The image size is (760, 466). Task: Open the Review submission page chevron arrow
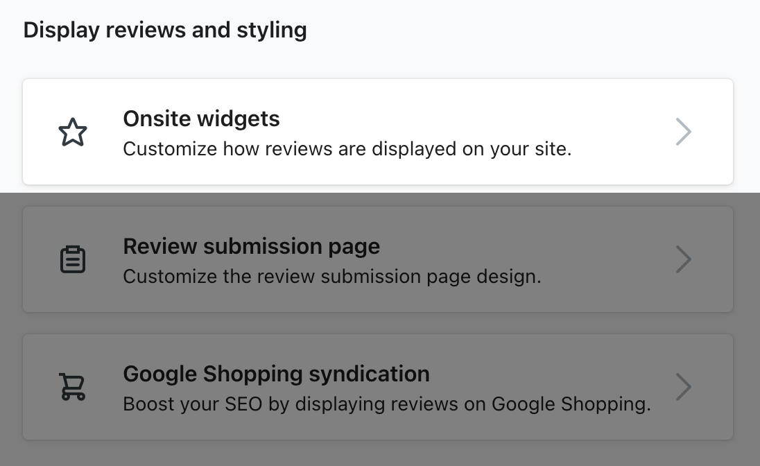pyautogui.click(x=683, y=259)
